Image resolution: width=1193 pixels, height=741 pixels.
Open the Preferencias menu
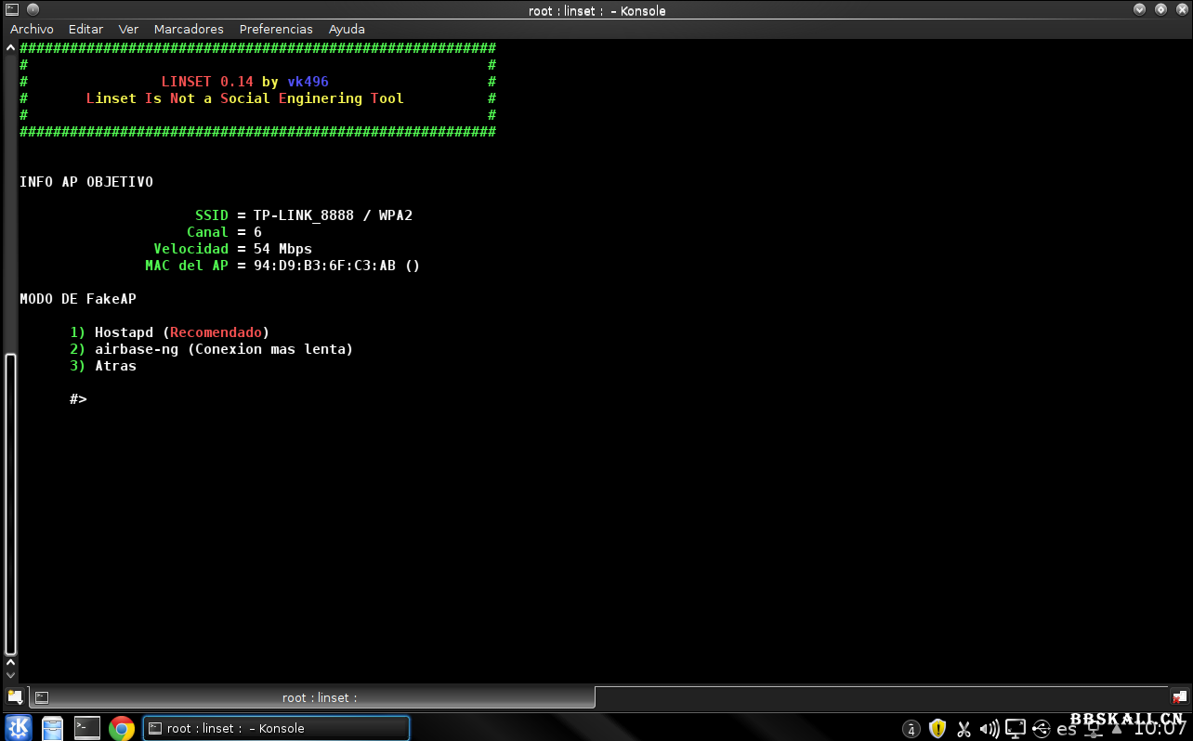[x=276, y=29]
